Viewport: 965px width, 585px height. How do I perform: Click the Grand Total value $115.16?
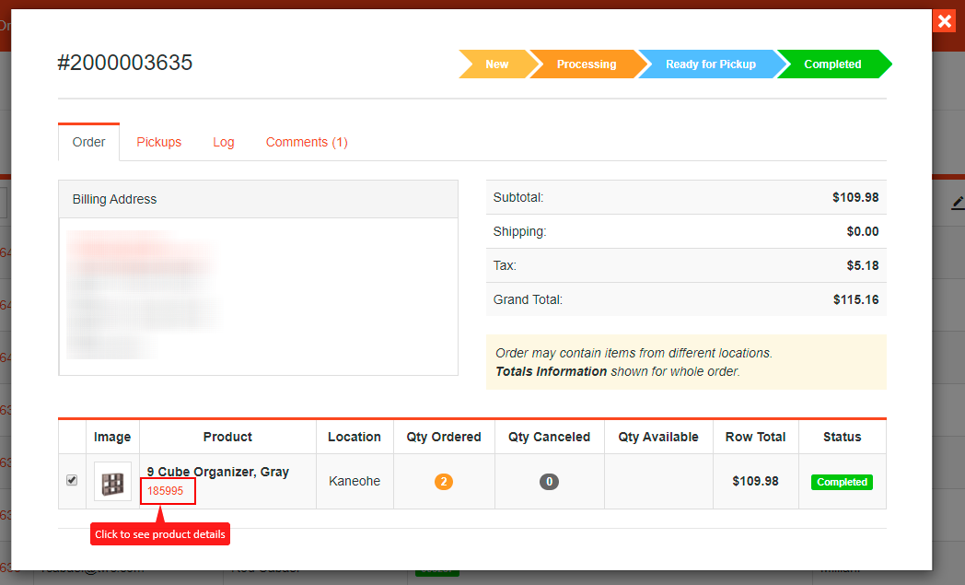pos(856,300)
